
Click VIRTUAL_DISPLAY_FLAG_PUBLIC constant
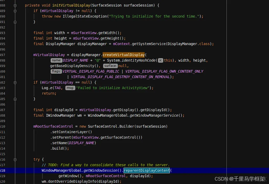91,71
